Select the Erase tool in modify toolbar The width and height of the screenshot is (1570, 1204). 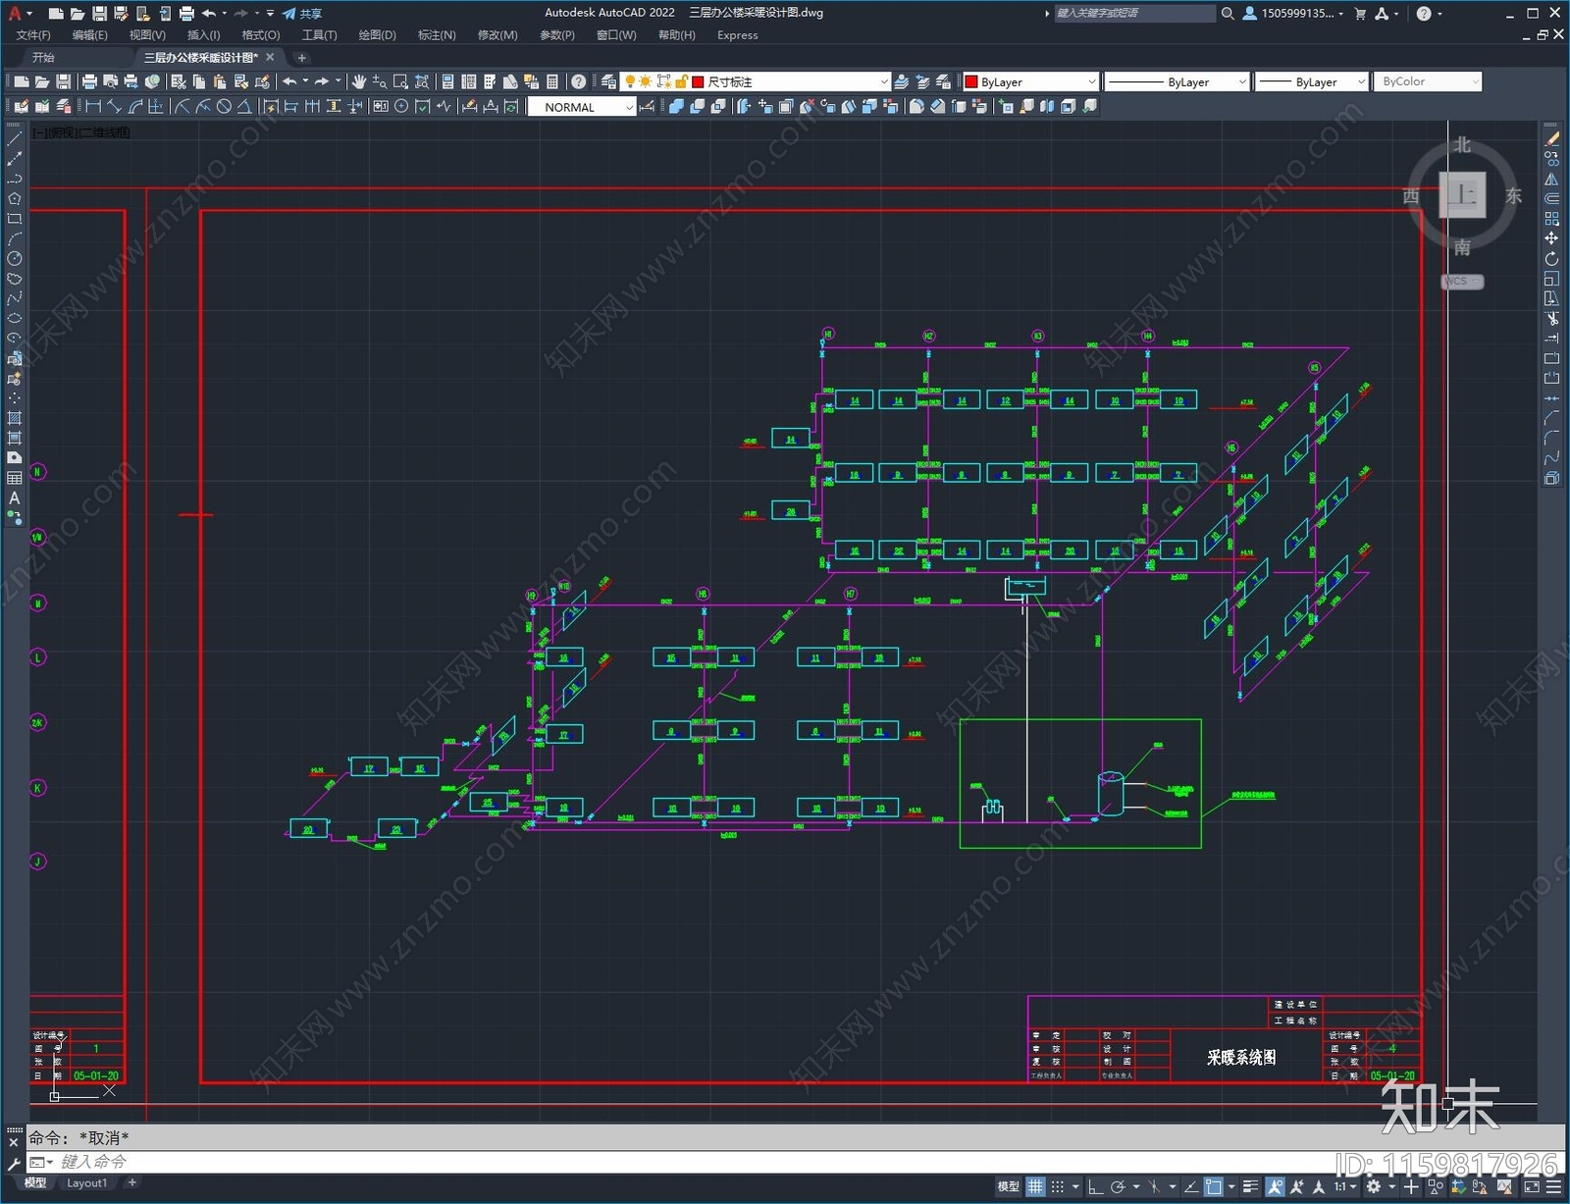click(x=1551, y=139)
